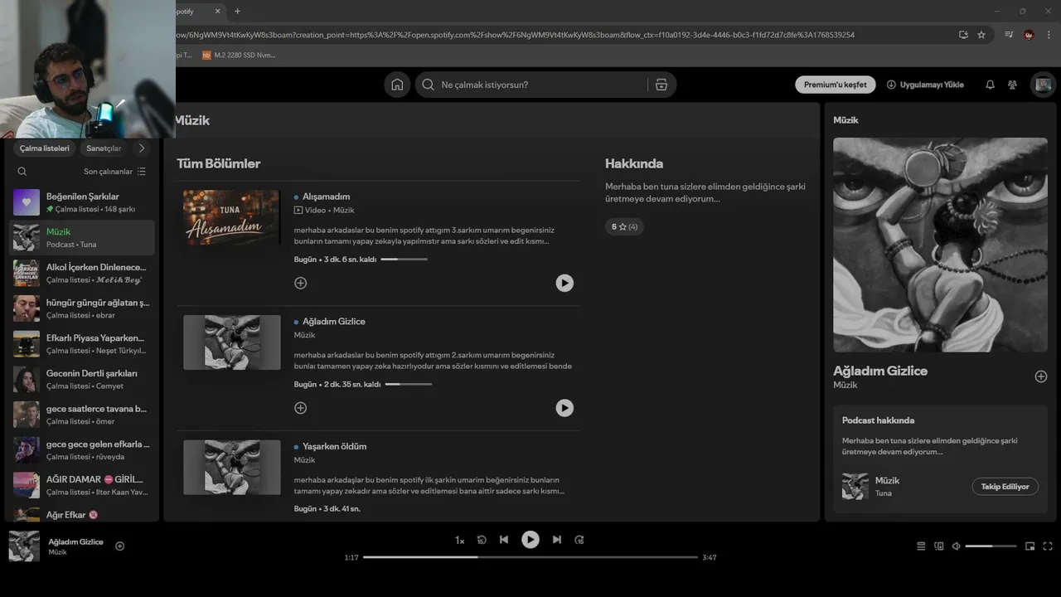The image size is (1061, 597).
Task: Go to Spotify home icon
Action: point(397,85)
